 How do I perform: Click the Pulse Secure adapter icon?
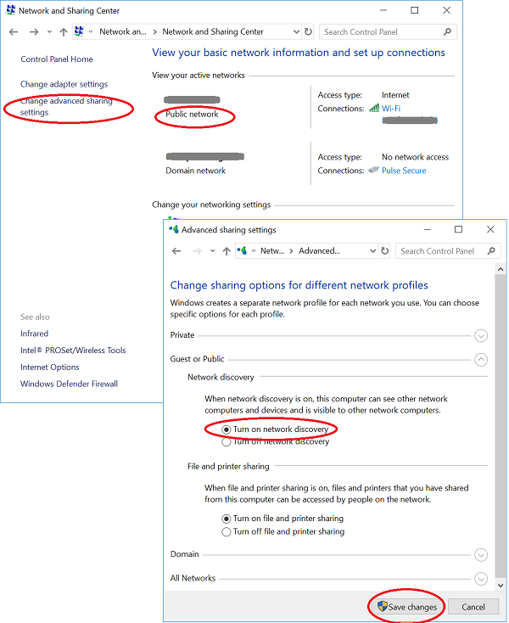coord(373,170)
